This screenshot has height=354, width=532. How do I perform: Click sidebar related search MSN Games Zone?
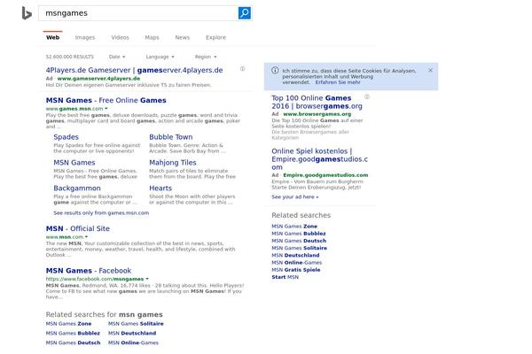294,226
